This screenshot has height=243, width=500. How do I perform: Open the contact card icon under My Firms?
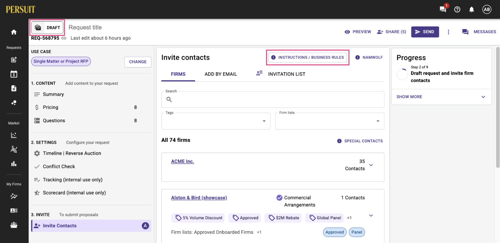coord(14,211)
